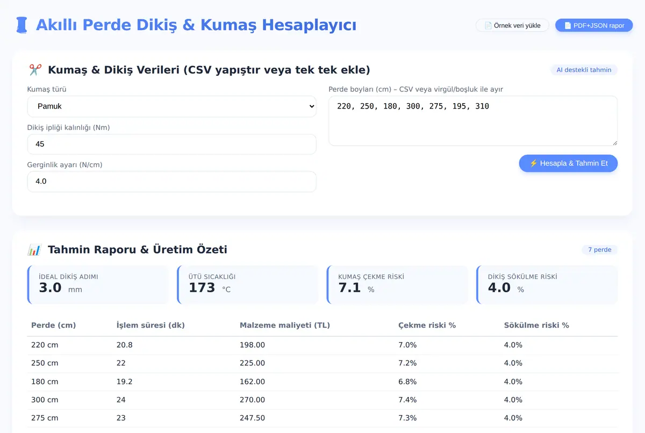Click the scissors icon beside Kumaş heading
This screenshot has width=645, height=433.
[35, 70]
